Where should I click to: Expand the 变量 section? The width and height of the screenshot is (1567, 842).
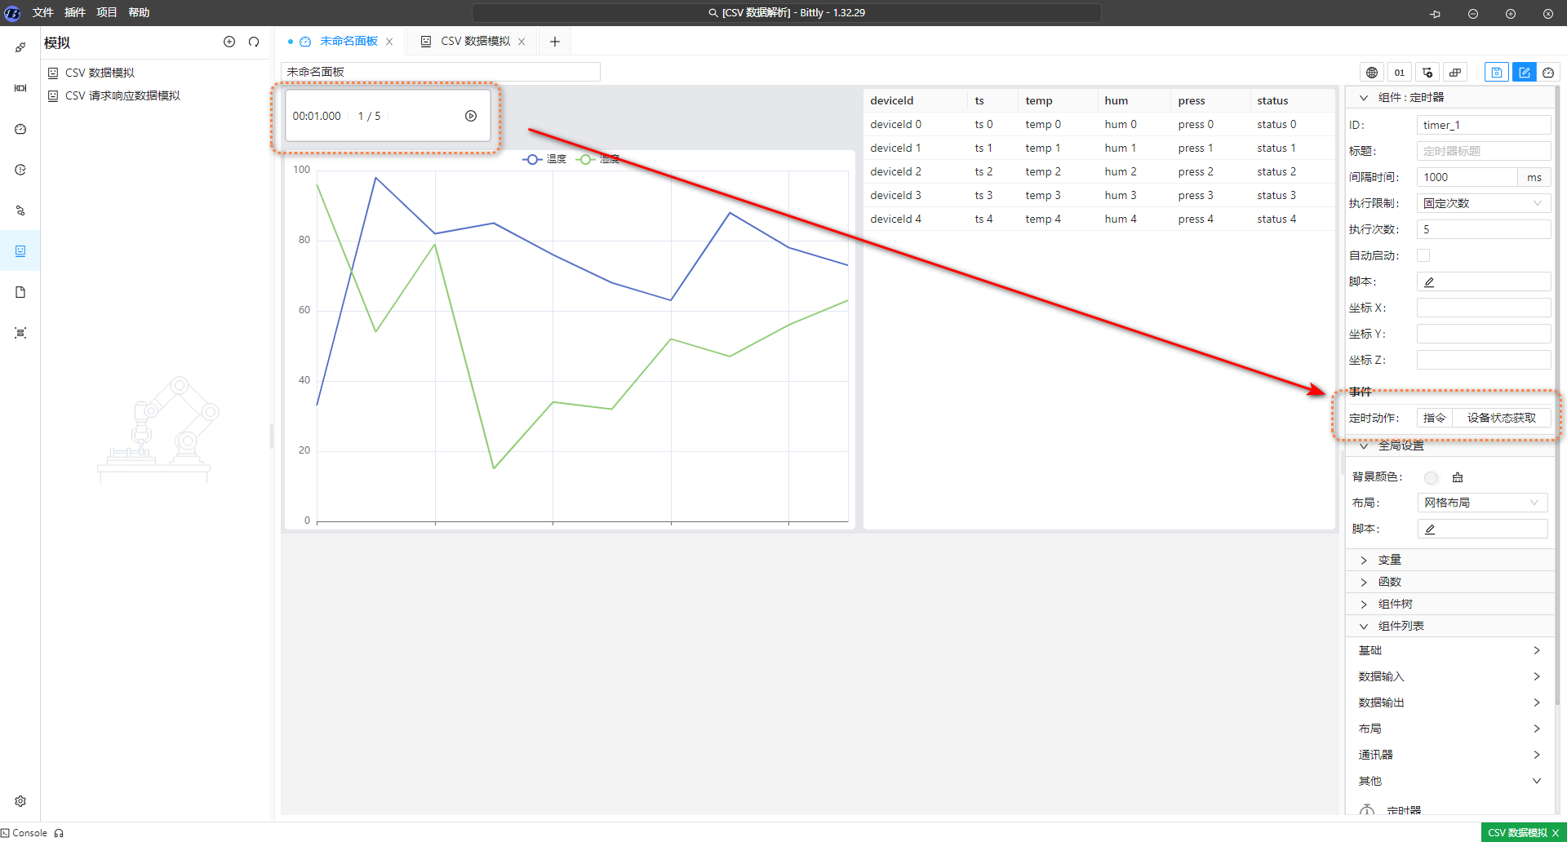pyautogui.click(x=1389, y=560)
